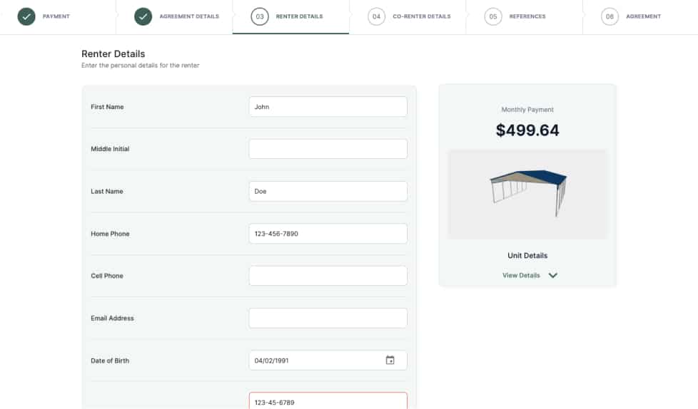Click the Home Phone input field
The width and height of the screenshot is (698, 409).
[x=328, y=234]
